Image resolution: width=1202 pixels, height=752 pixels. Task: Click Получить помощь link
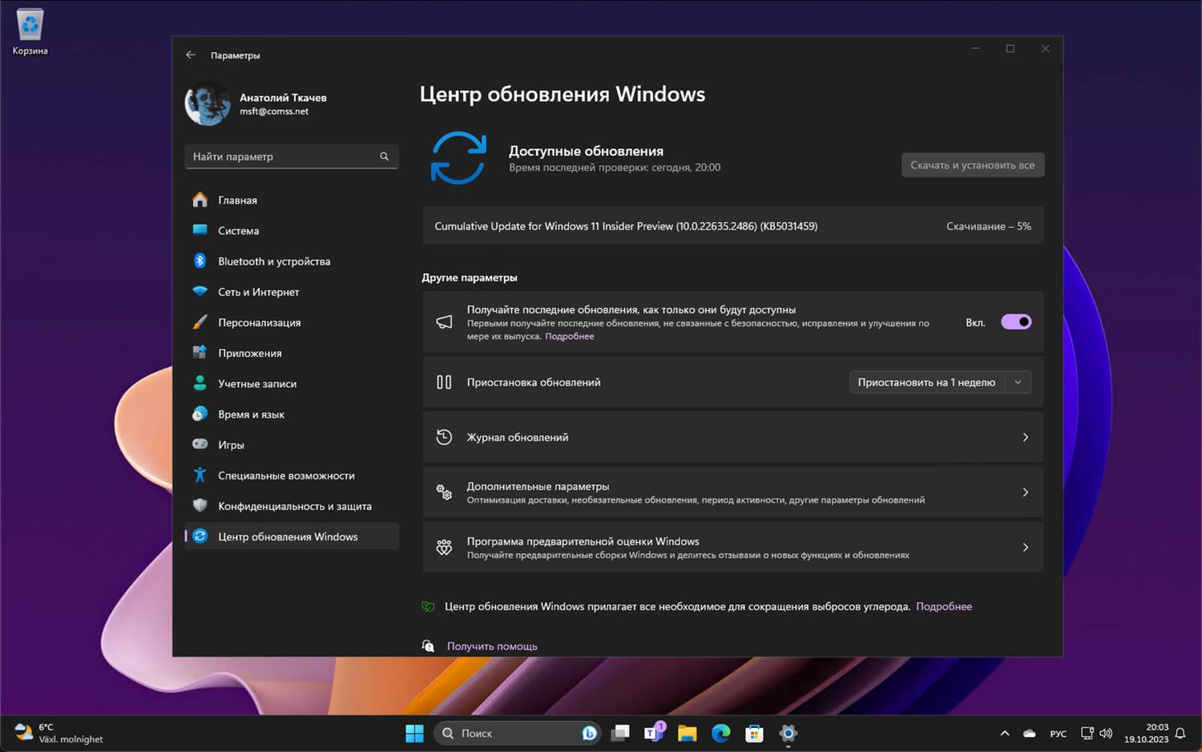[x=492, y=646]
